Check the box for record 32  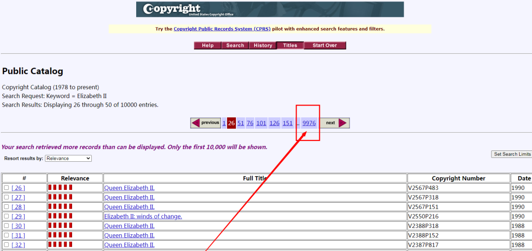click(6, 245)
